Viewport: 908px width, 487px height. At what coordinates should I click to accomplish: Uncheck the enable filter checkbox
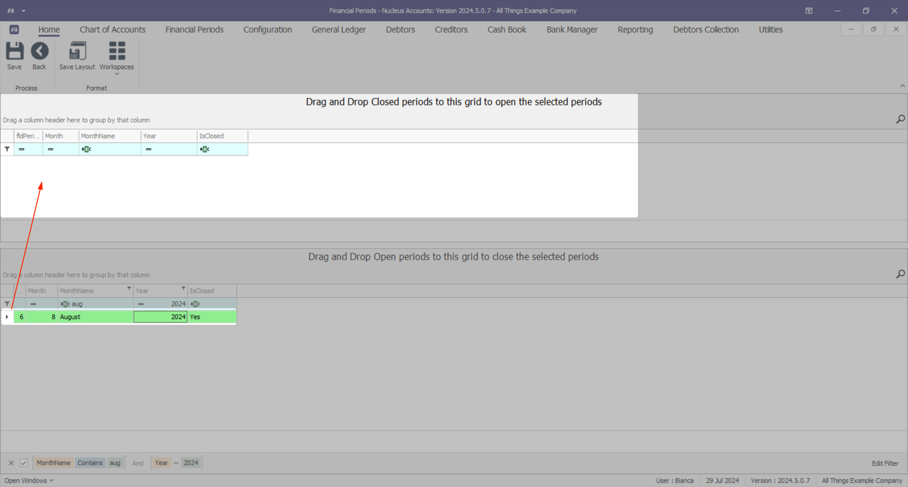pos(24,463)
